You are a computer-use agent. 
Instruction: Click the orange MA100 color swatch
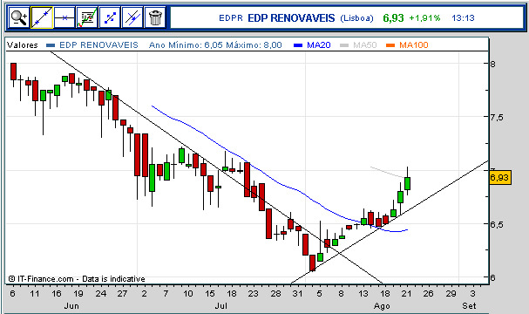[x=390, y=45]
